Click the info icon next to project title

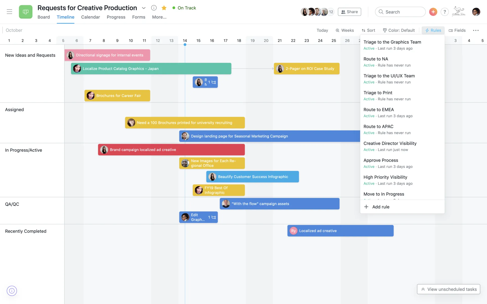(153, 8)
